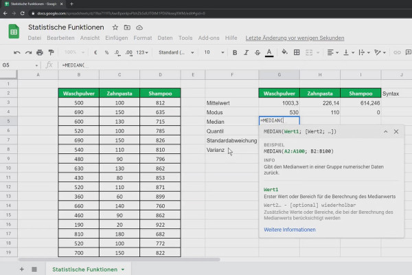
Task: Open font size 10 dropdown
Action: pos(214,53)
